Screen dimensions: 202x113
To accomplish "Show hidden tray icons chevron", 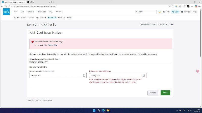I will [177, 110].
